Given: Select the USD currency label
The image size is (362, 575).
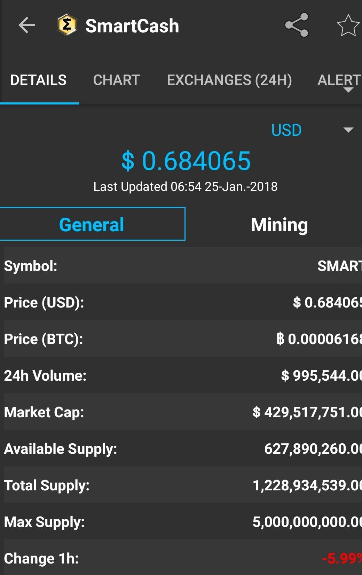Looking at the screenshot, I should click(x=286, y=130).
